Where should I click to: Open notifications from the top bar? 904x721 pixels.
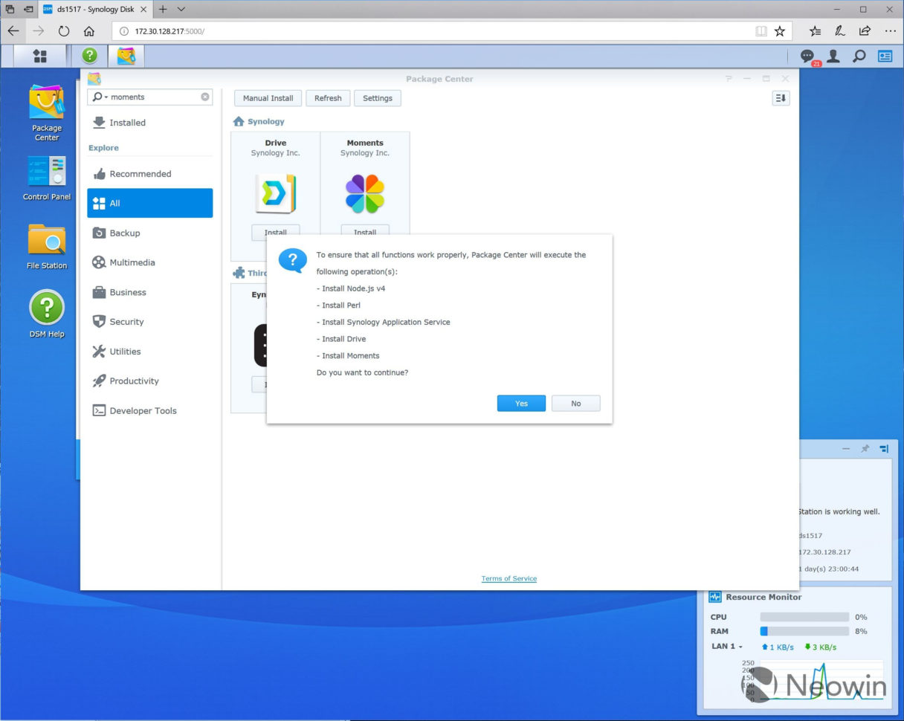[807, 56]
